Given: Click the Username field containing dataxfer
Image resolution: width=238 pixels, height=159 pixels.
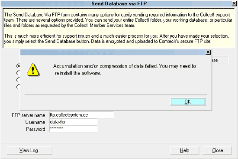Looking at the screenshot, I should click(x=73, y=122).
